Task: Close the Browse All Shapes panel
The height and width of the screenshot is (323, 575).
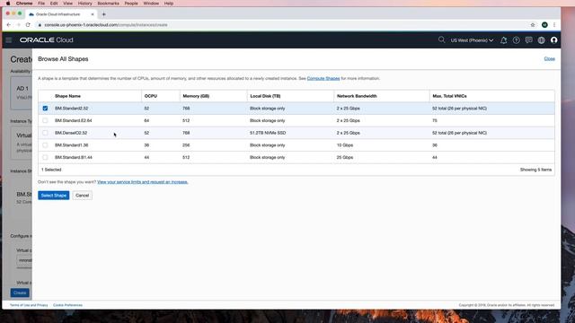Action: pyautogui.click(x=549, y=58)
